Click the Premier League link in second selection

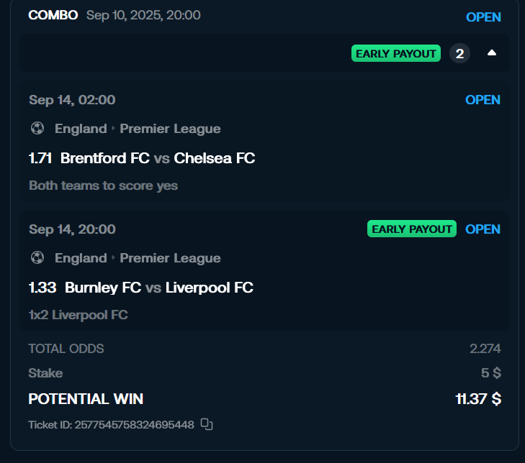170,258
